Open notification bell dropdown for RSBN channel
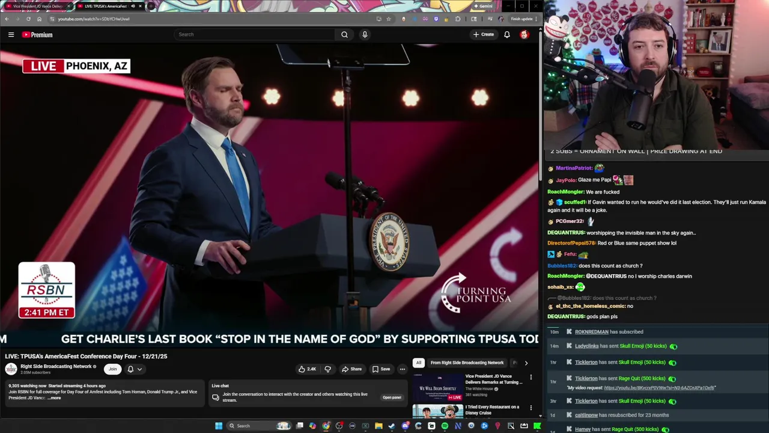The image size is (769, 433). pos(135,369)
